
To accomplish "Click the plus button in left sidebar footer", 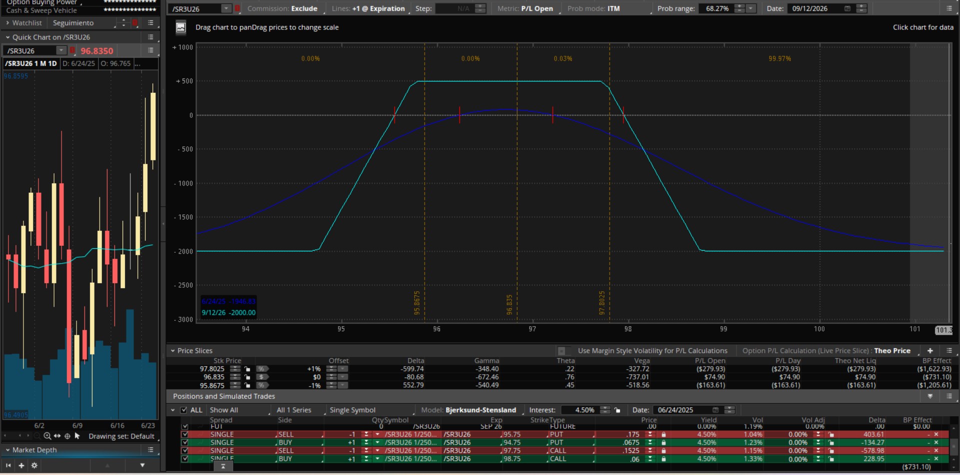I will tap(21, 466).
